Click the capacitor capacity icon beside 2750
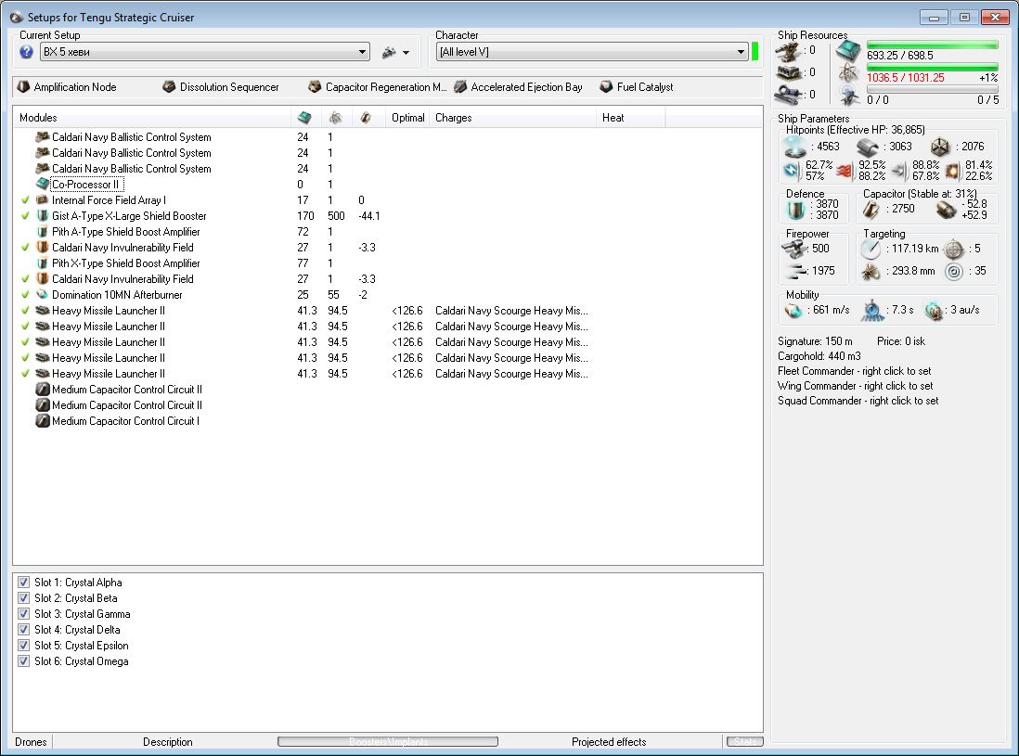The height and width of the screenshot is (756, 1019). tap(871, 209)
